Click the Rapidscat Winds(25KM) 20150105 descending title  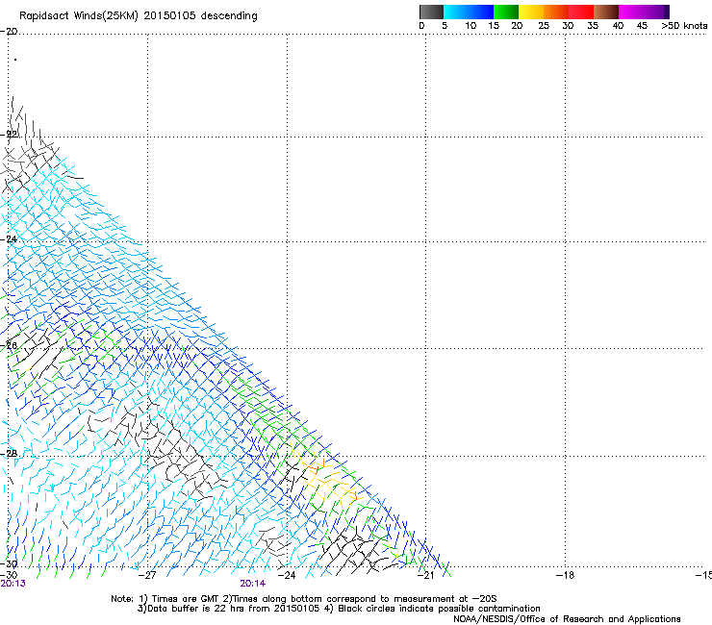(138, 16)
